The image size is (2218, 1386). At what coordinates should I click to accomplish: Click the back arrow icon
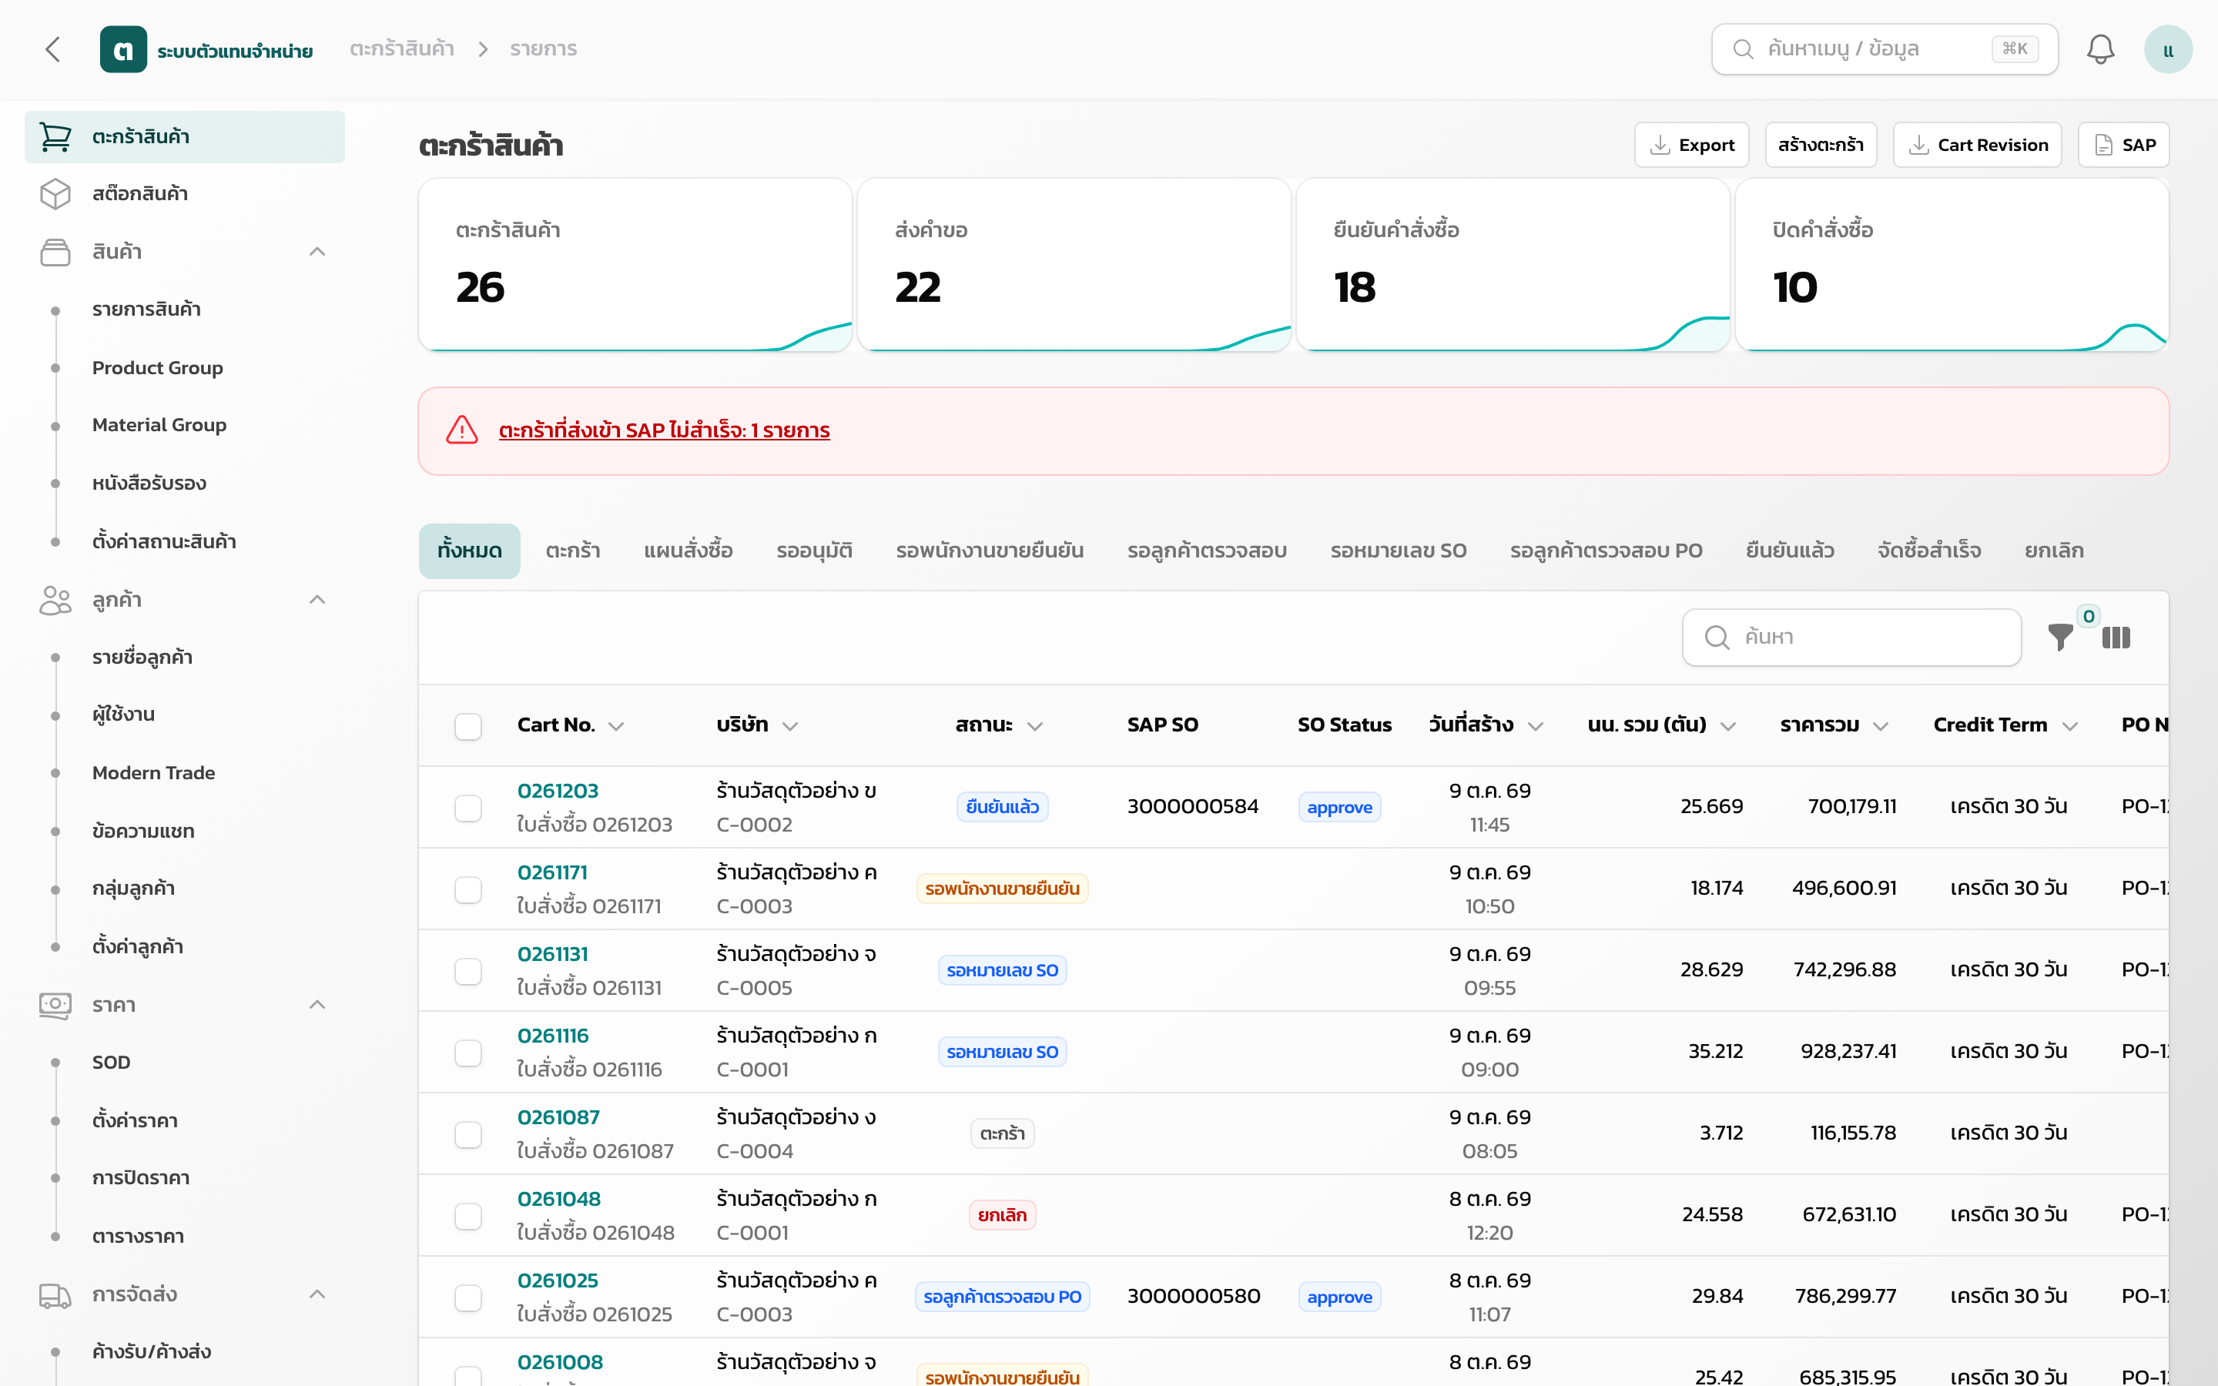[53, 49]
